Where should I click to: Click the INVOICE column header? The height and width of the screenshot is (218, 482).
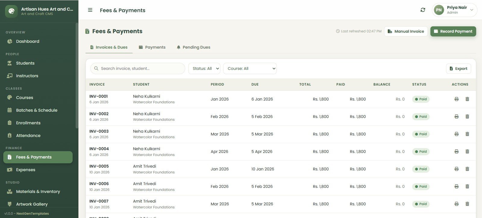97,84
